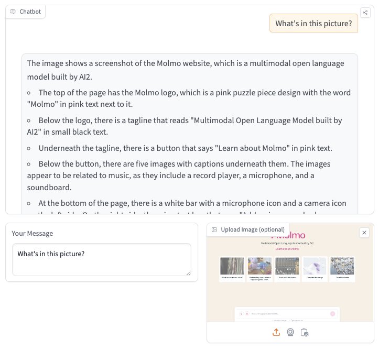Click "Learn about Molmo" link in preview
The image size is (379, 351).
(287, 248)
